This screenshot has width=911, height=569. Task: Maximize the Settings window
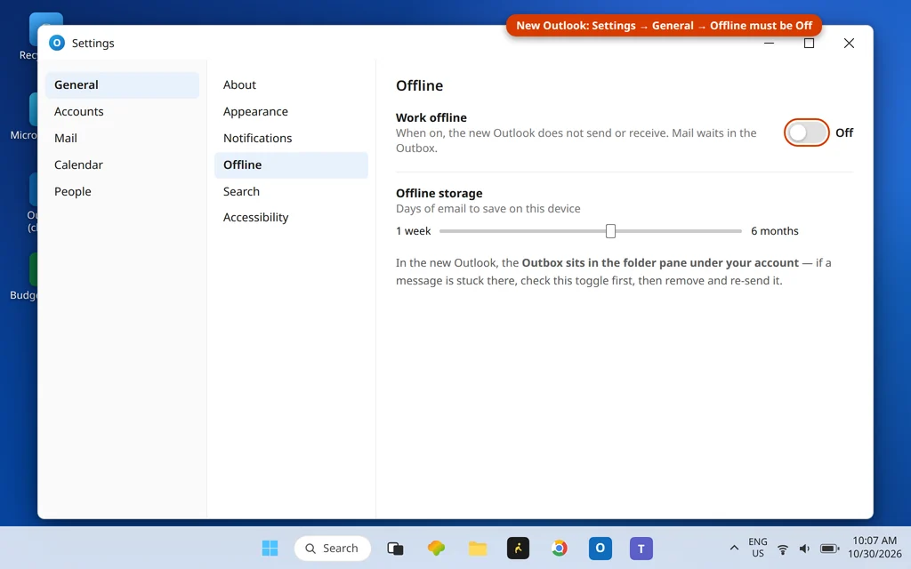tap(809, 43)
